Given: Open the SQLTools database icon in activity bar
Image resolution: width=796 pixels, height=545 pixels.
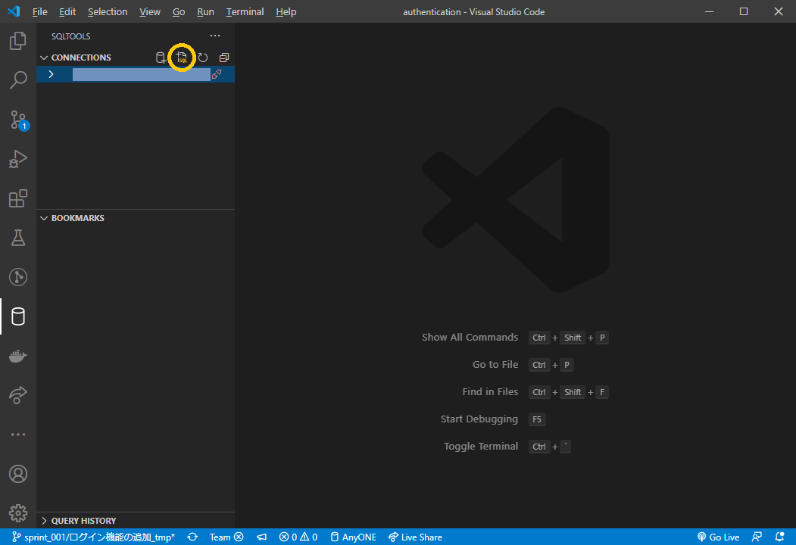Looking at the screenshot, I should click(17, 316).
